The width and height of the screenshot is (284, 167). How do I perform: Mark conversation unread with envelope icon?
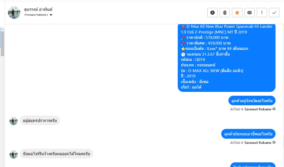(250, 13)
